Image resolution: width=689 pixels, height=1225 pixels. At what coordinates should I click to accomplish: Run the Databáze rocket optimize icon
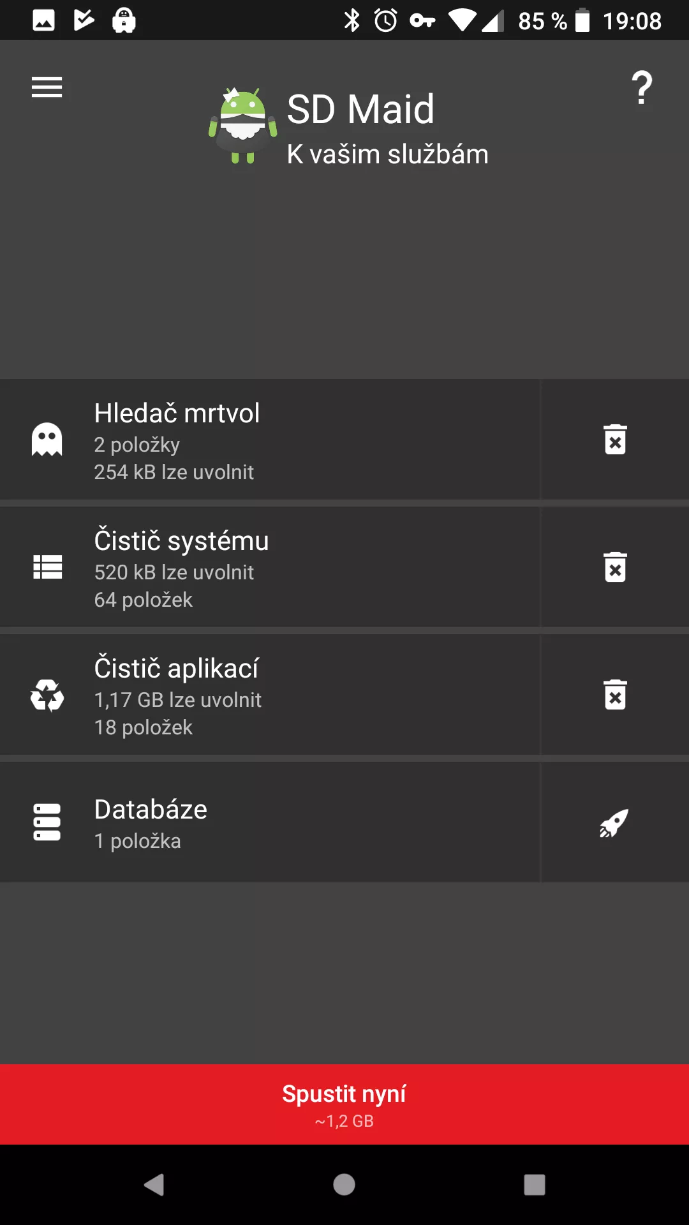click(x=615, y=822)
